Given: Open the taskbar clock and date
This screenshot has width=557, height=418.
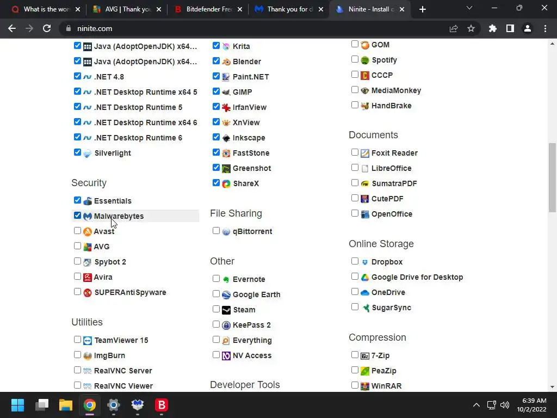Looking at the screenshot, I should tap(531, 405).
